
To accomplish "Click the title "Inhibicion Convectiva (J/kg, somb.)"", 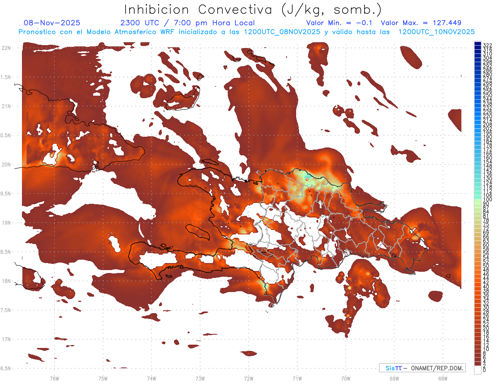I will click(x=253, y=10).
